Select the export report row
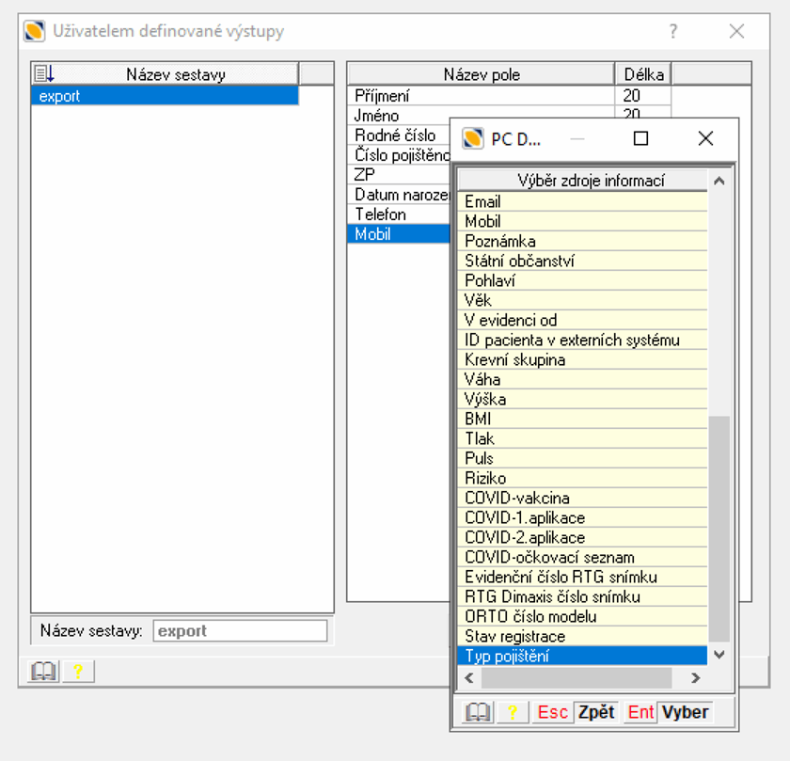The image size is (790, 761). pos(165,96)
